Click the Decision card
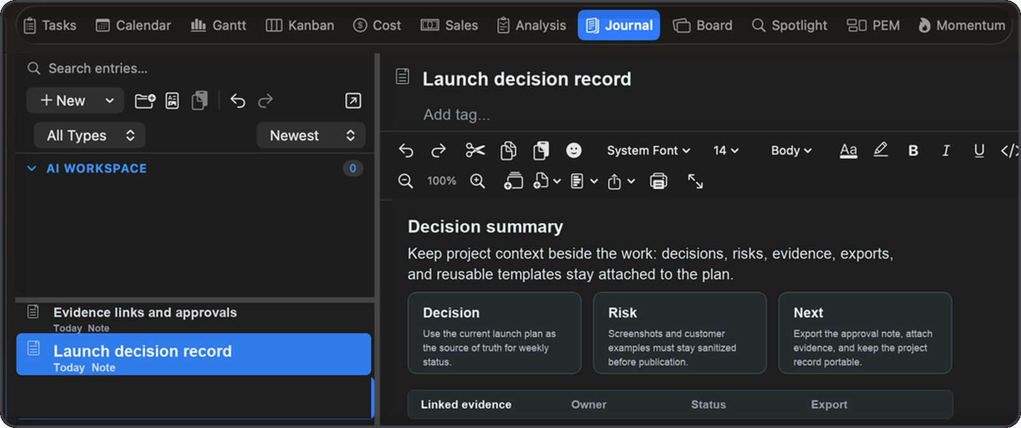1021x428 pixels. (x=495, y=333)
